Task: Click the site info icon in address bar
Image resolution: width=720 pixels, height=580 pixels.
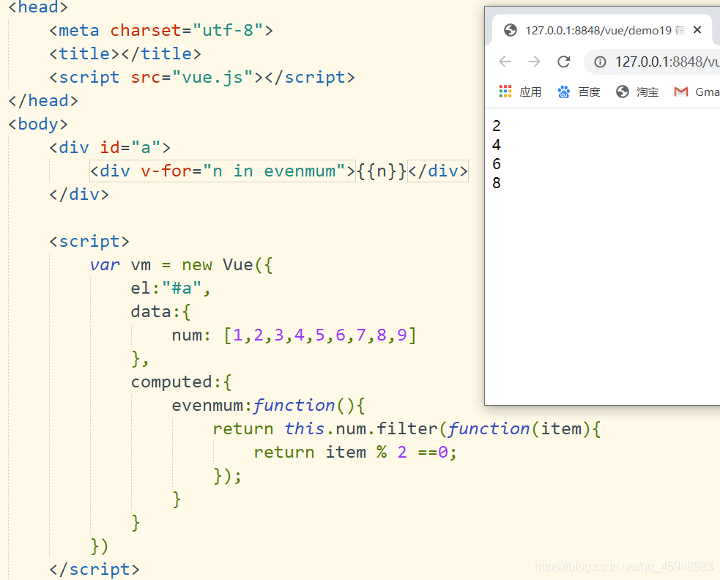Action: pyautogui.click(x=600, y=62)
